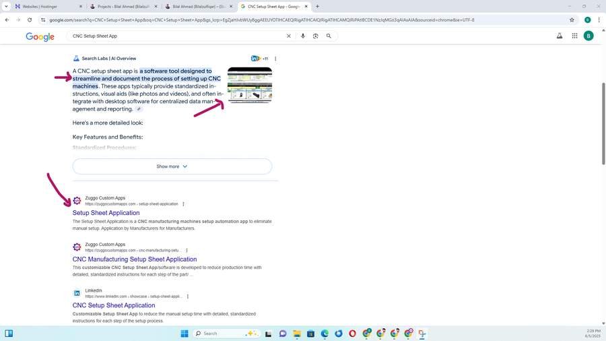
Task: Open AI Overview more options menu
Action: coord(275,59)
